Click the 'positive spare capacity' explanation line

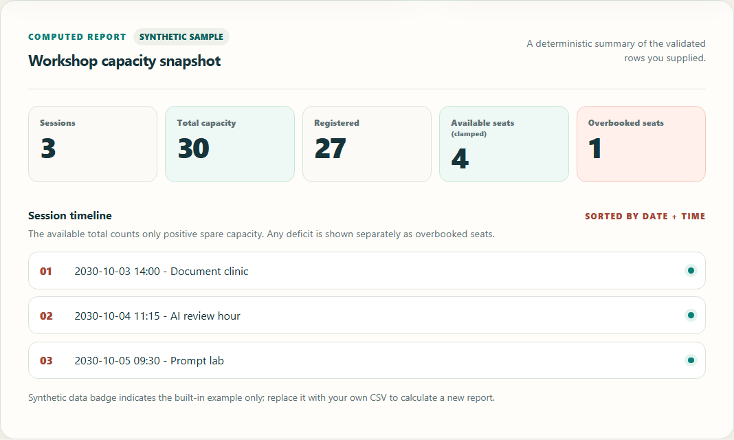click(x=261, y=234)
